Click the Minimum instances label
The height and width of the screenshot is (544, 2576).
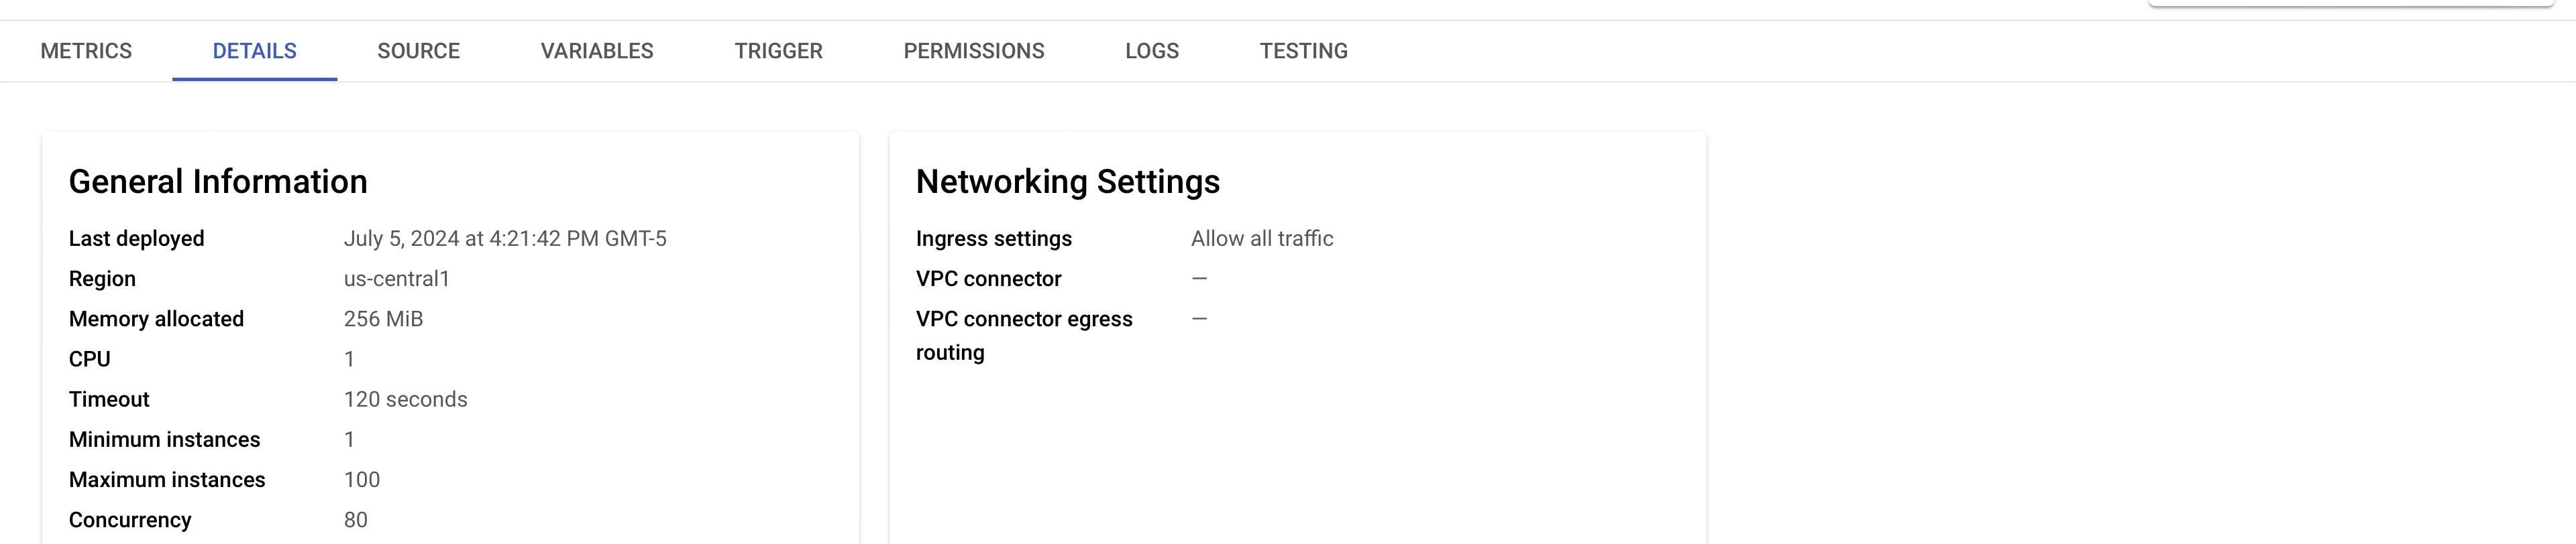click(164, 439)
